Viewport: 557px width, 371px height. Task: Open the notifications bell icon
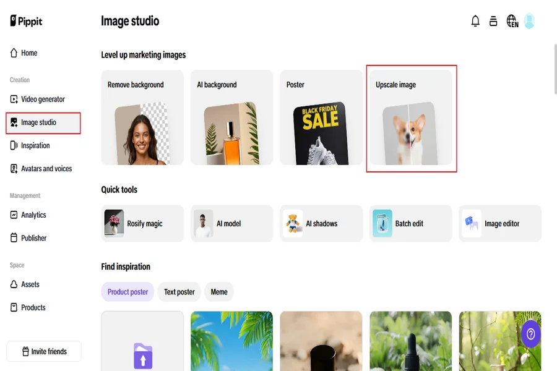475,21
